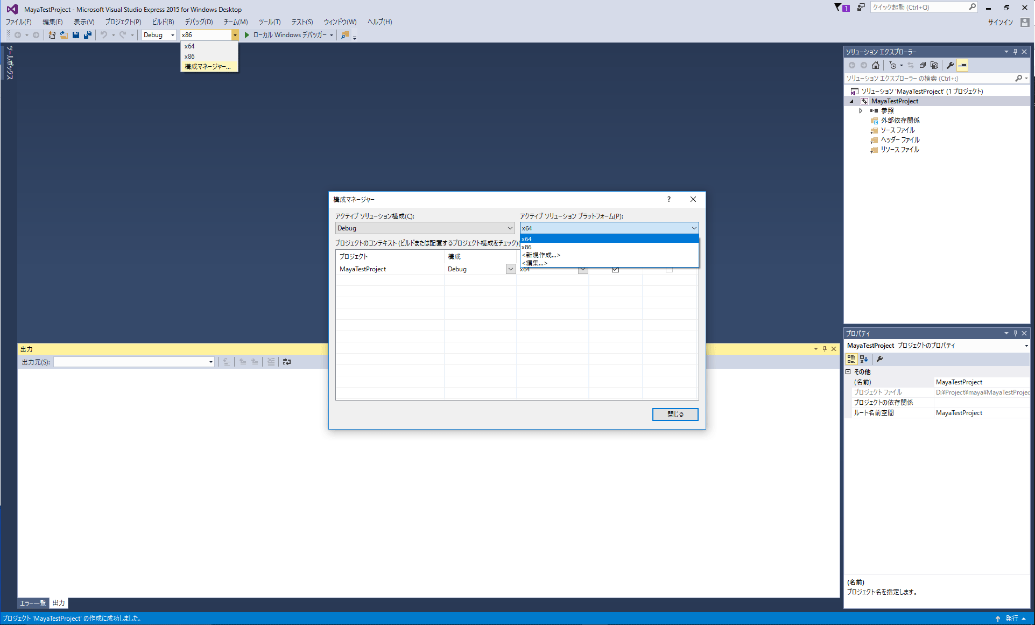Select x86 in the active platform dropdown list
Viewport: 1035px width, 625px height.
(527, 247)
